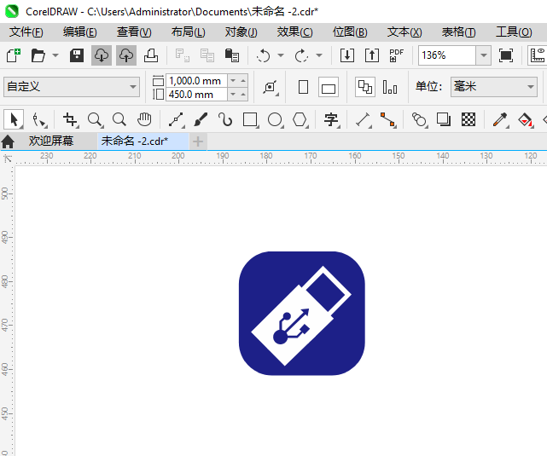
Task: Select the blue USB drive graphic
Action: click(x=302, y=314)
